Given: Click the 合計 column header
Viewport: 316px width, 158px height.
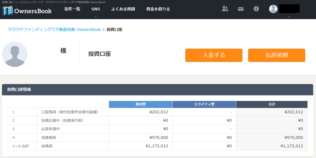Looking at the screenshot, I should pyautogui.click(x=272, y=104).
